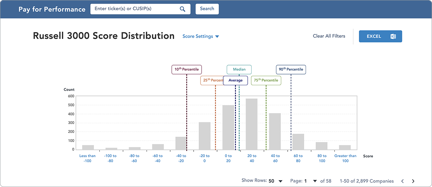432x187 pixels.
Task: Select the 75th Percentile marker label
Action: point(266,80)
